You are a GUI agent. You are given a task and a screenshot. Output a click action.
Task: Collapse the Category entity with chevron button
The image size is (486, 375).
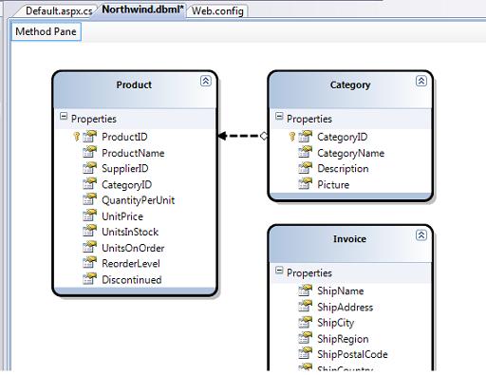point(421,81)
